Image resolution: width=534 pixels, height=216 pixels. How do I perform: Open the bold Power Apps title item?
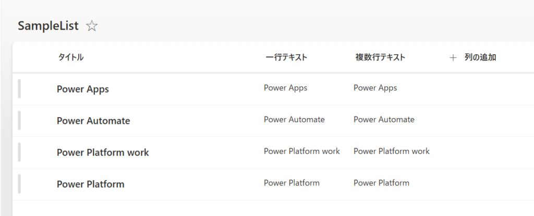point(82,89)
